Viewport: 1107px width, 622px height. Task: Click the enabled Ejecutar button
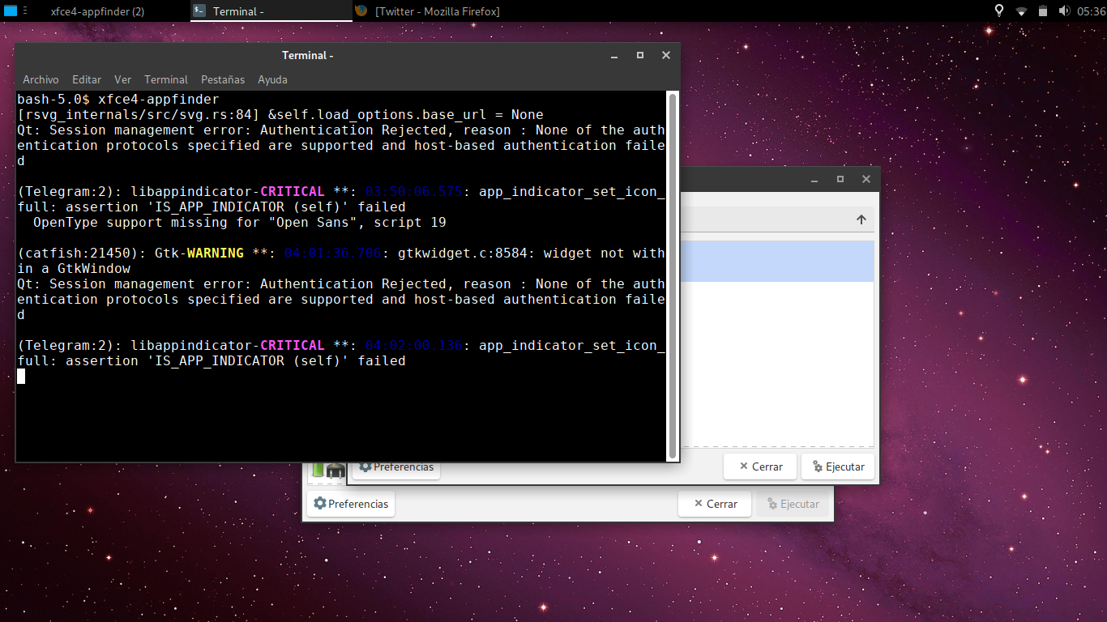click(x=838, y=466)
